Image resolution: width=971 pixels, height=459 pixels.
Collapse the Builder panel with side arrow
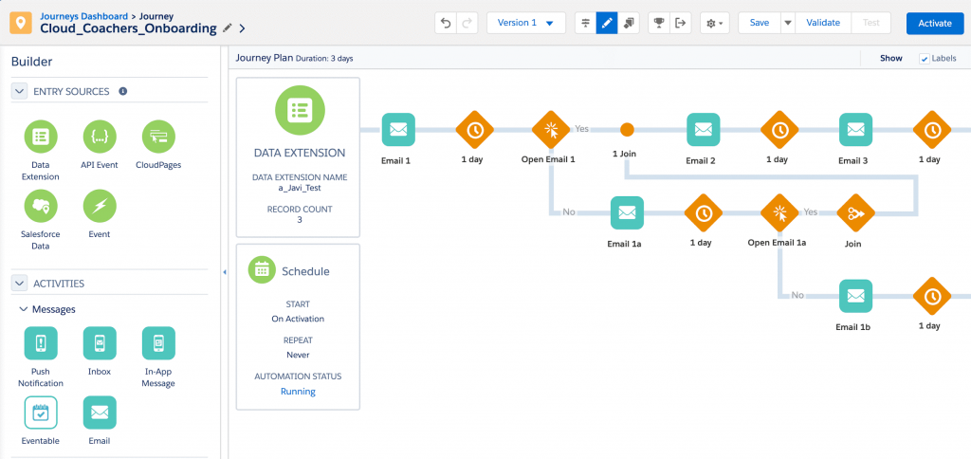[x=224, y=272]
